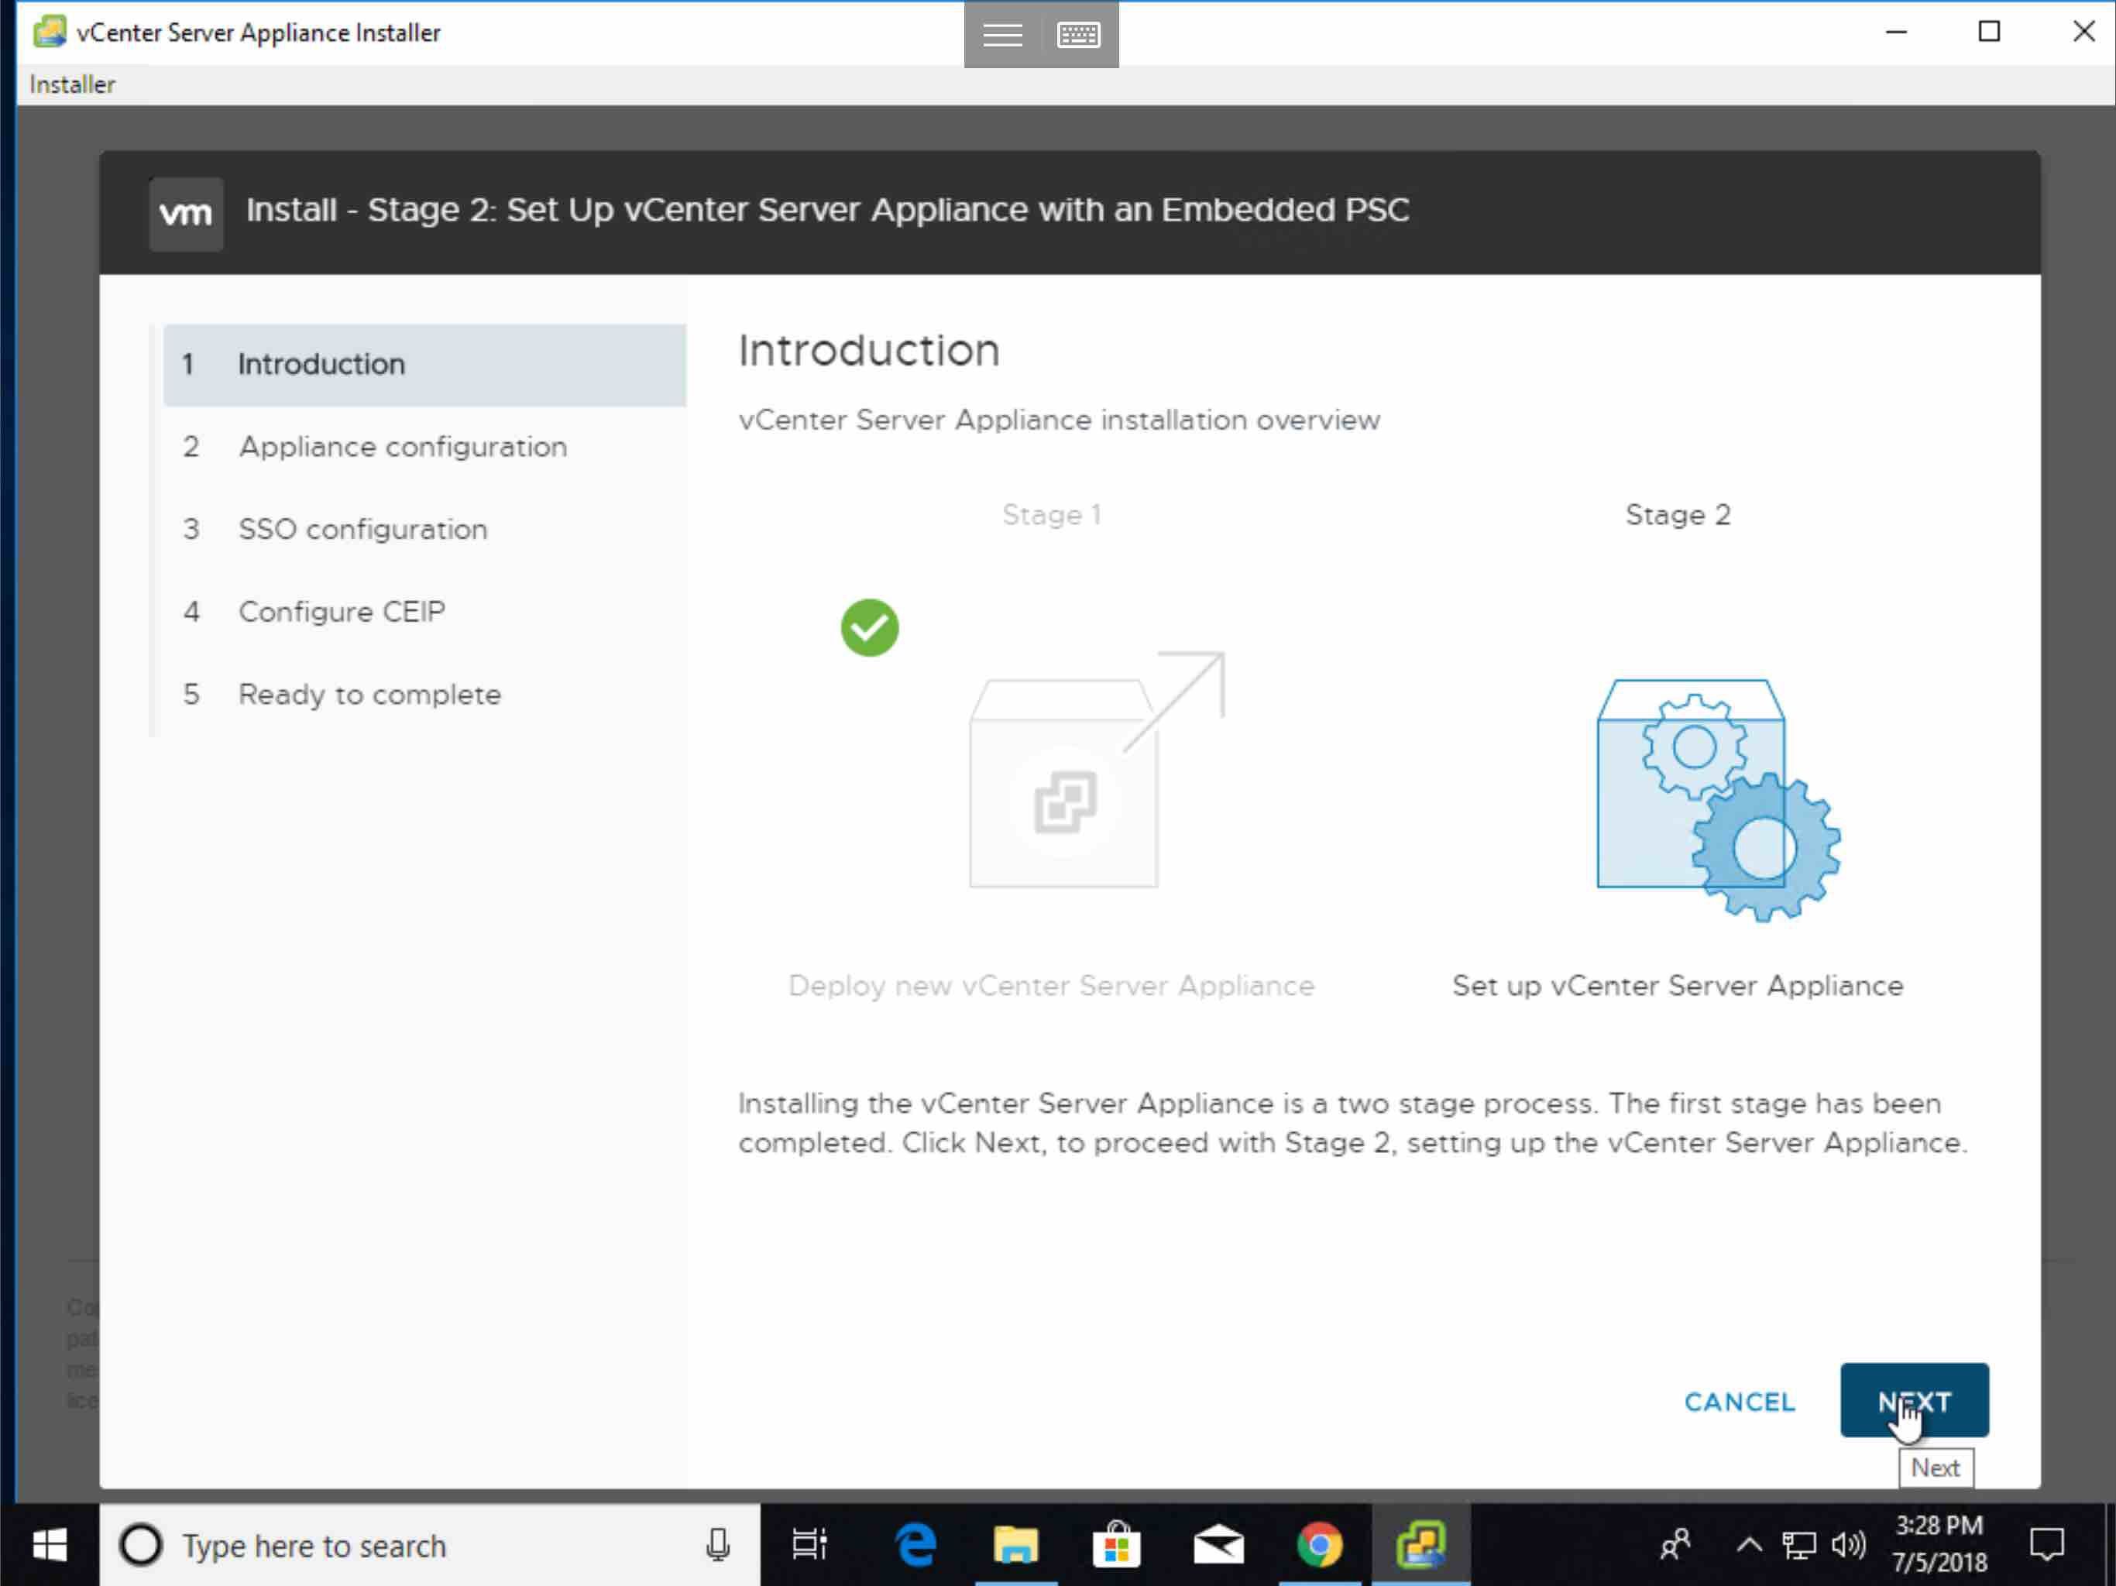Close the vCenter Installer window
Screen dimensions: 2116x1586
pyautogui.click(x=2083, y=33)
